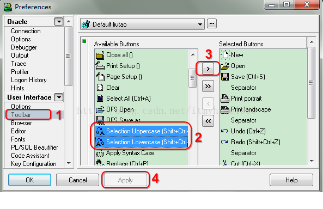Click right panel scrollbar down arrow
Viewport: 323px width, 209px height.
[x=312, y=161]
